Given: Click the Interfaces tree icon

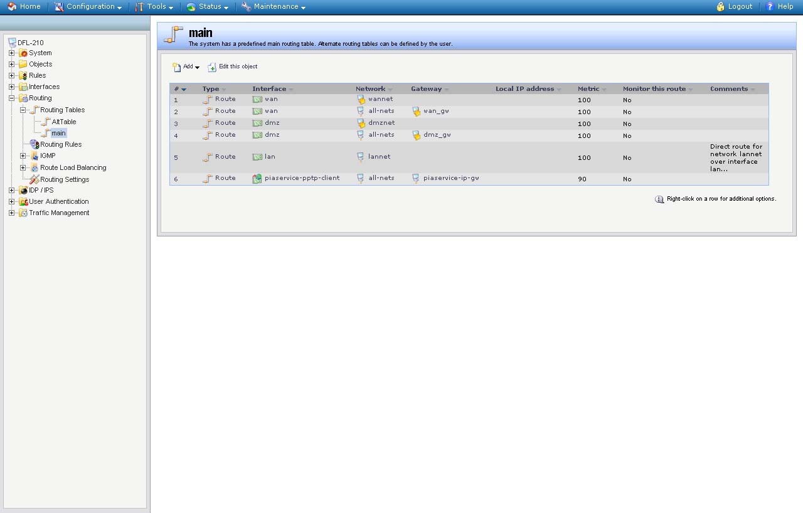Looking at the screenshot, I should tap(23, 87).
